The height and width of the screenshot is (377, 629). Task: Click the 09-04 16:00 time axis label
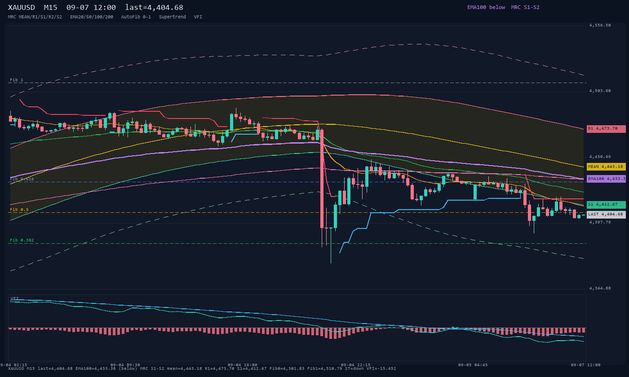(243, 365)
